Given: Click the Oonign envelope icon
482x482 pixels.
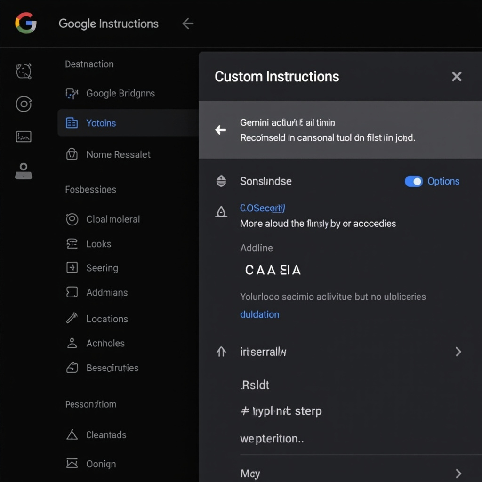Looking at the screenshot, I should (72, 463).
